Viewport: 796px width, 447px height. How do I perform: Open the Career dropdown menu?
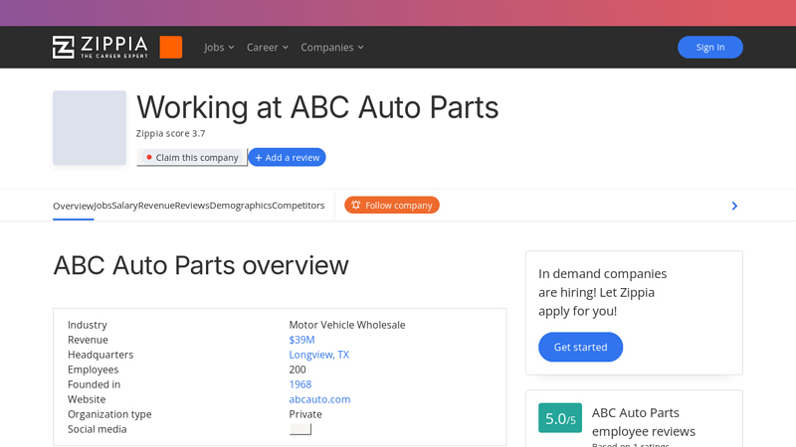point(267,47)
